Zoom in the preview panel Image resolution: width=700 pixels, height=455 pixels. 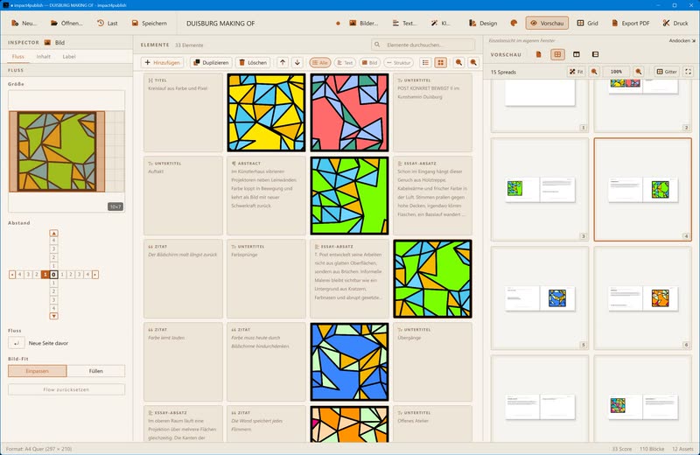click(639, 72)
